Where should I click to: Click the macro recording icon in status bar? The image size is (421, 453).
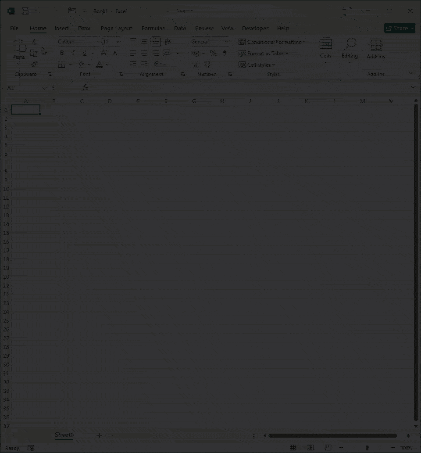(x=31, y=448)
